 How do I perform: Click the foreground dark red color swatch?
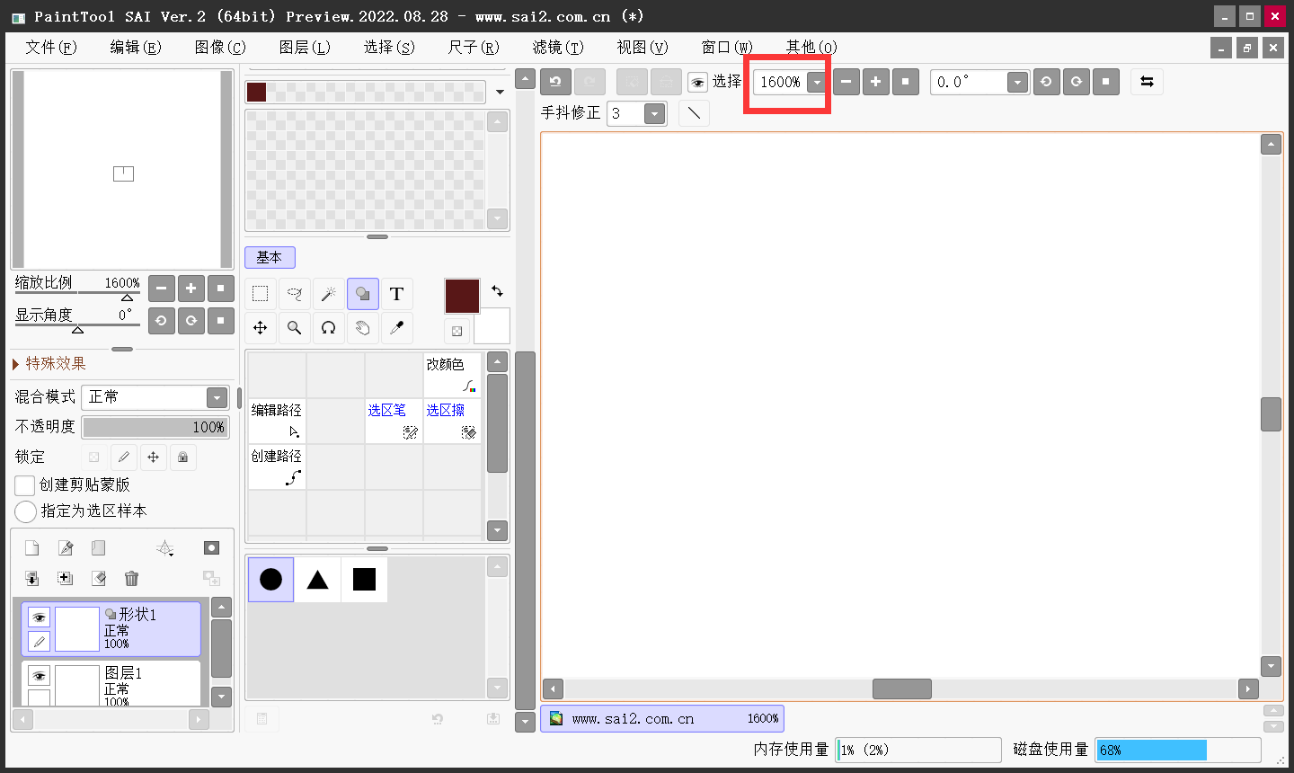[x=462, y=296]
